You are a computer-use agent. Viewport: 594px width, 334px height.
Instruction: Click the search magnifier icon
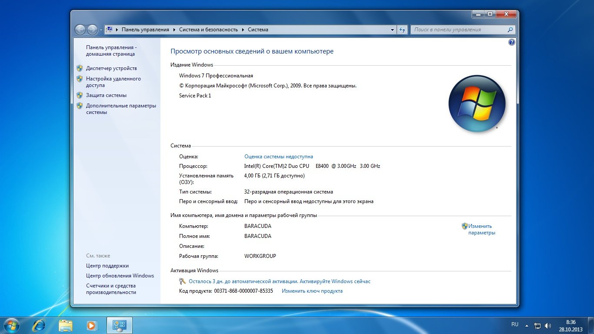[511, 30]
